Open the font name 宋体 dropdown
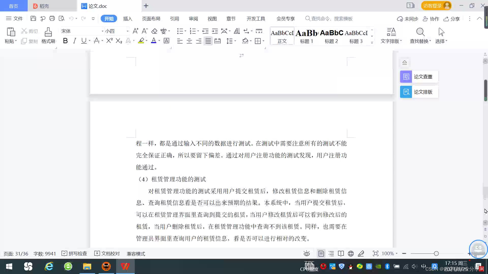The image size is (488, 274). tap(102, 31)
